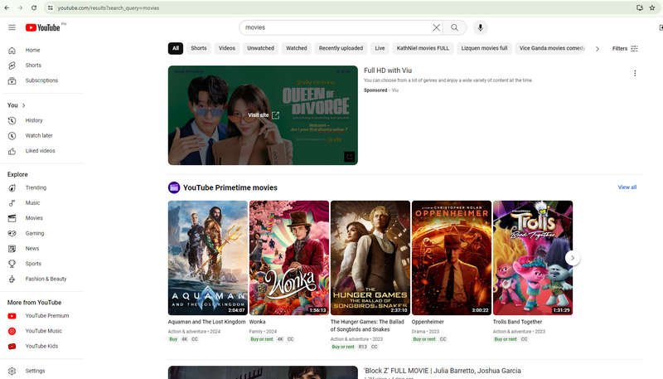Select the Recently uploaded filter chip
Image resolution: width=663 pixels, height=379 pixels.
tap(341, 48)
